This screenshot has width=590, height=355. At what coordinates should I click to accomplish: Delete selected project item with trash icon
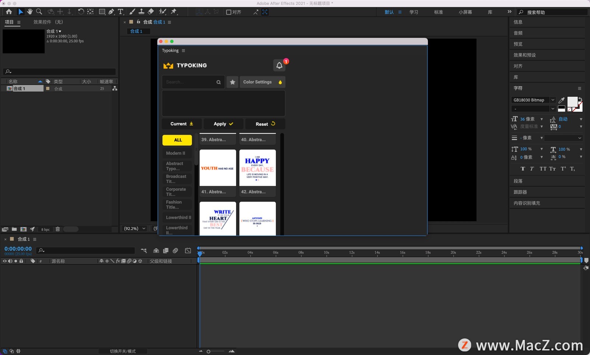(x=58, y=229)
